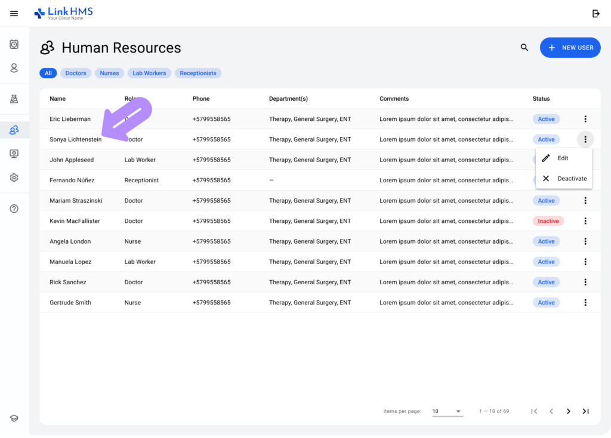Click the New User button
This screenshot has width=611, height=438.
click(x=570, y=48)
